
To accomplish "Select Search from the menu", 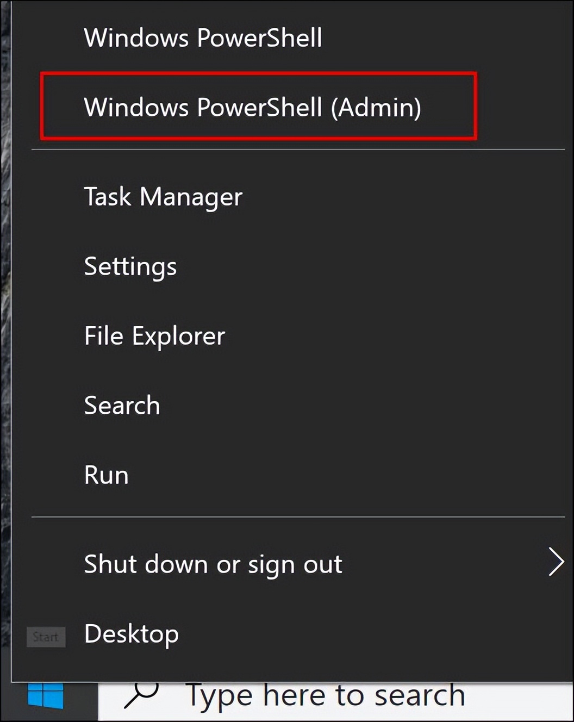I will [122, 405].
